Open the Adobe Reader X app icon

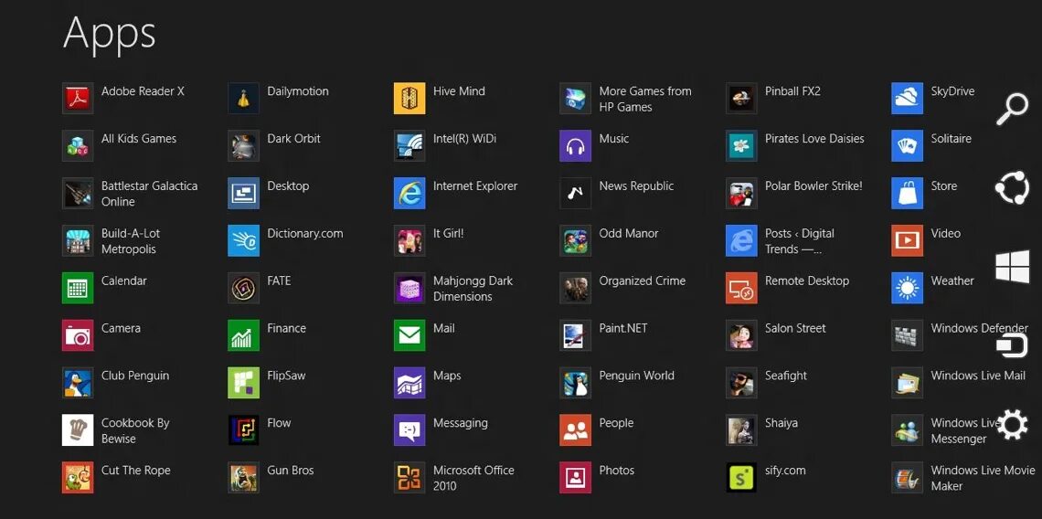pyautogui.click(x=78, y=99)
